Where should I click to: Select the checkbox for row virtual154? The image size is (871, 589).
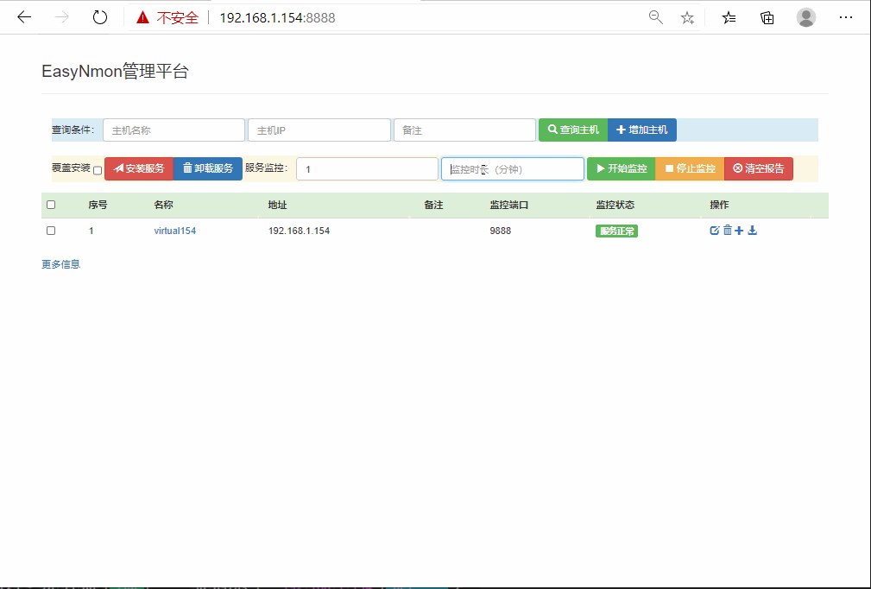pos(51,231)
